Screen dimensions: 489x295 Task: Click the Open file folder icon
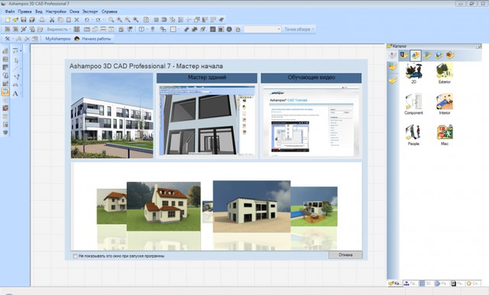pos(15,20)
